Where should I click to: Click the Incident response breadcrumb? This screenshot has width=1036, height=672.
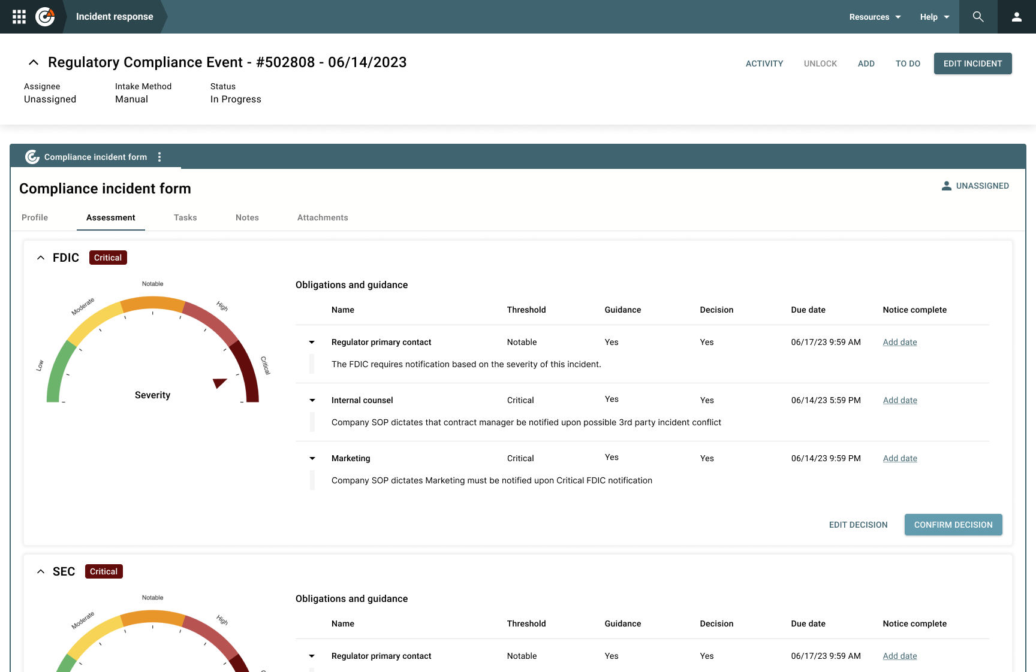(x=115, y=17)
